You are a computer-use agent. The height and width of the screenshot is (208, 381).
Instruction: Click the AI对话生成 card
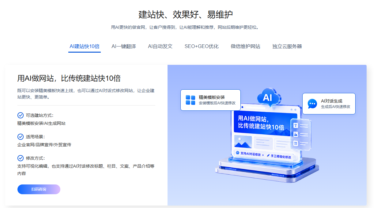[329, 104]
